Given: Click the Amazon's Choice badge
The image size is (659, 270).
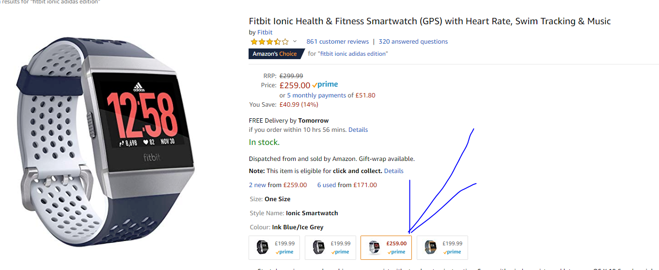Looking at the screenshot, I should point(275,54).
